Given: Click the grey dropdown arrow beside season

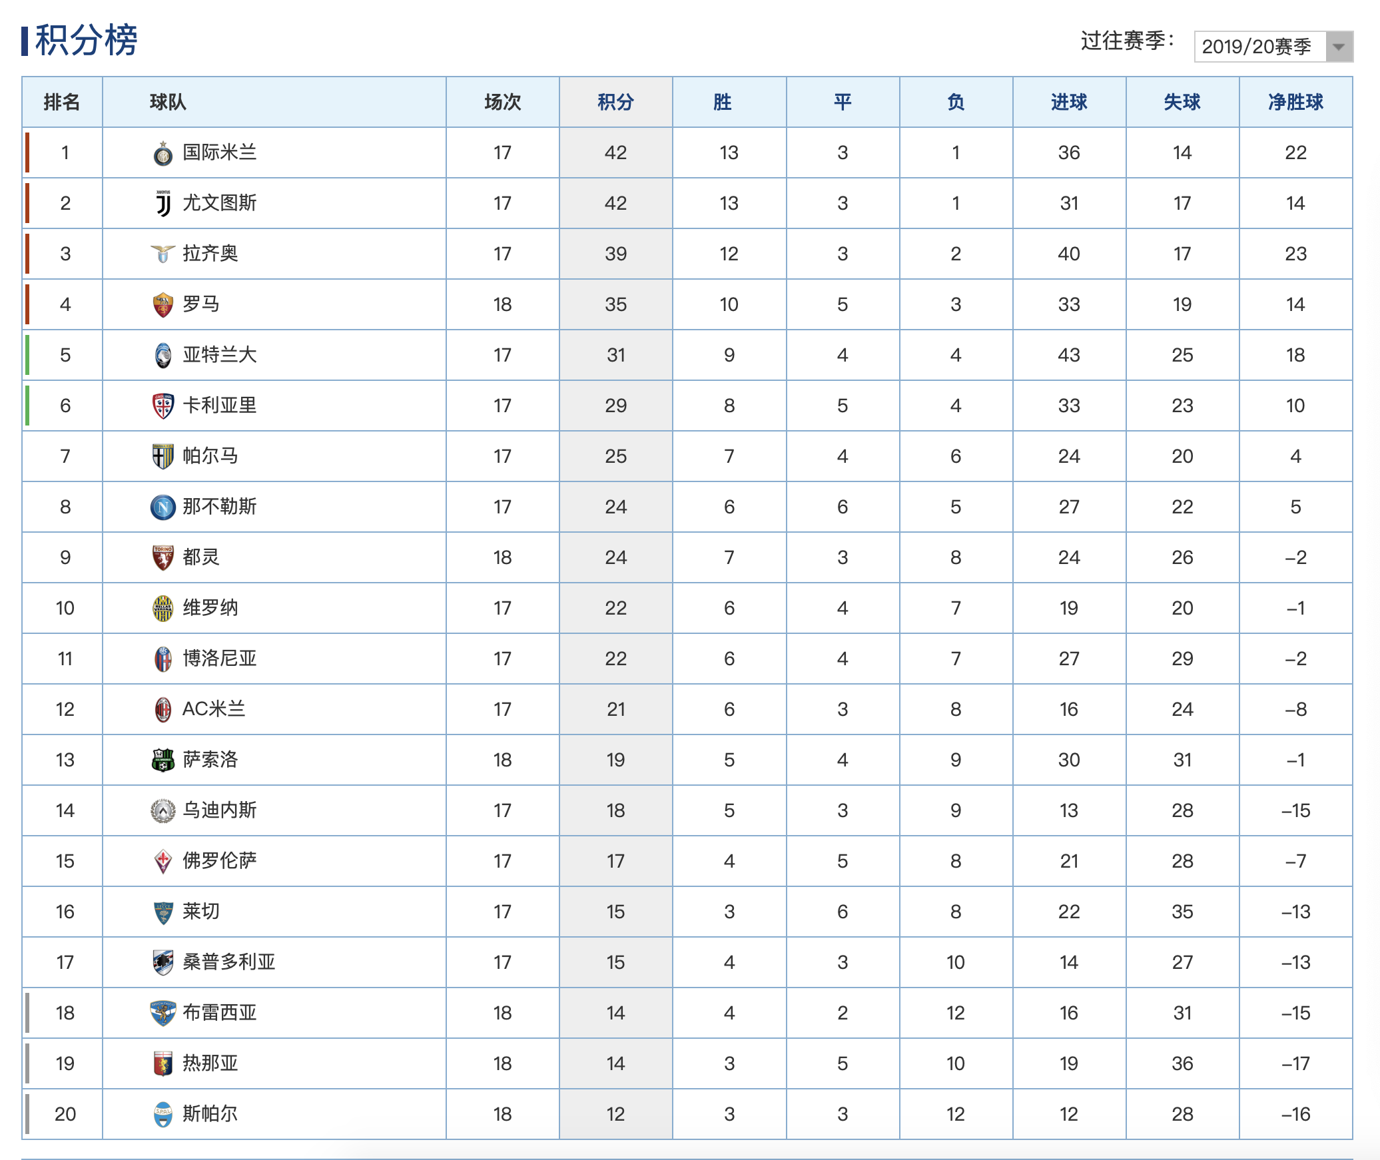Looking at the screenshot, I should click(x=1339, y=47).
